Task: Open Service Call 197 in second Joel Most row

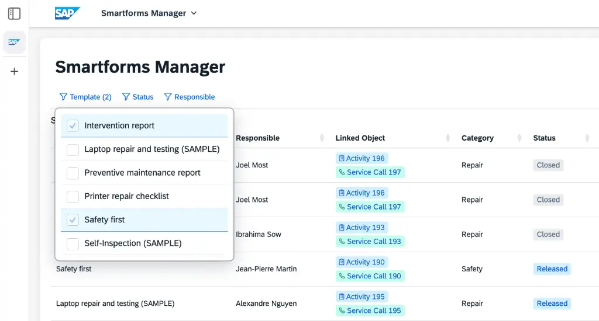Action: coord(370,207)
